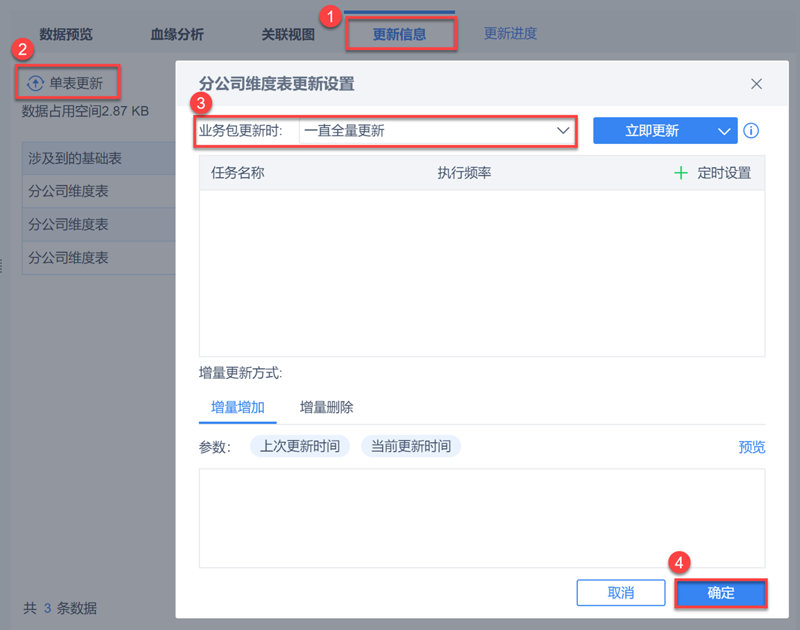This screenshot has width=800, height=630.
Task: Click the 预览 link
Action: point(752,447)
